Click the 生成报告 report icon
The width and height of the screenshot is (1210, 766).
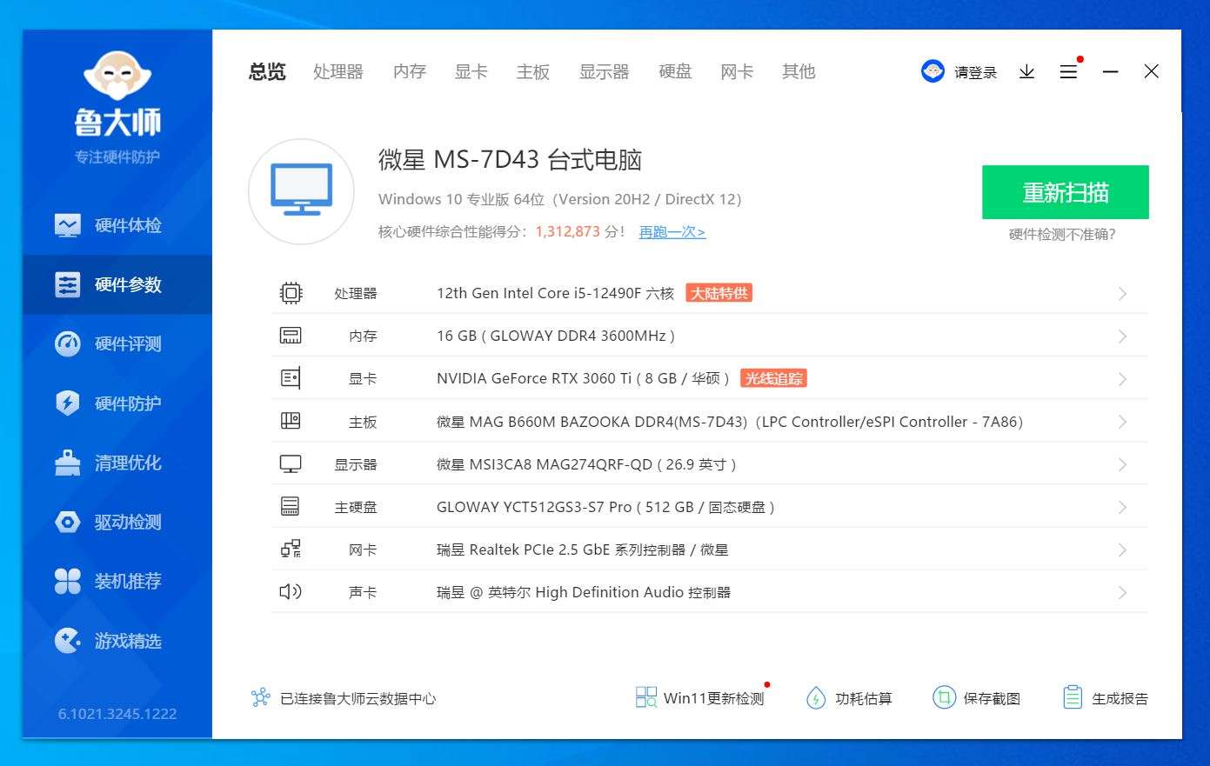click(x=1073, y=697)
